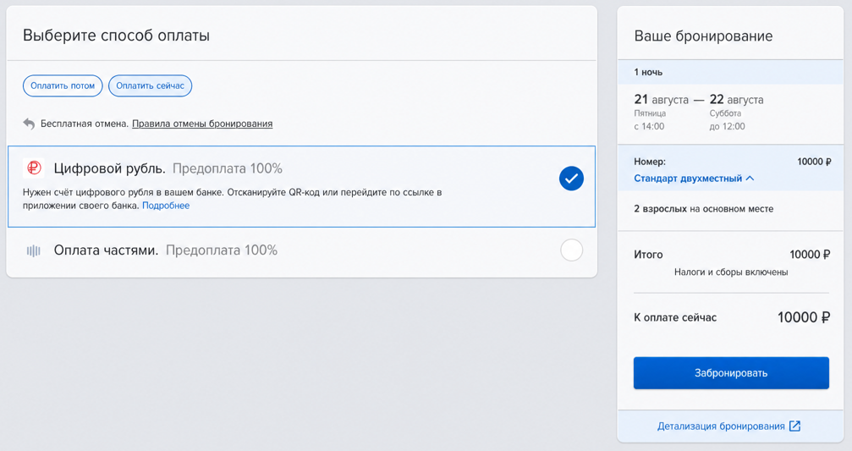Click the installment payment bars icon
852x451 pixels.
(x=34, y=250)
